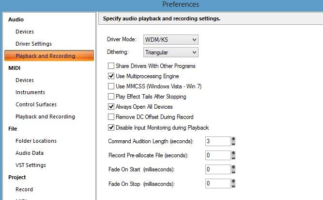The height and width of the screenshot is (200, 323).
Task: Increase Command Audition Length with stepper
Action: tap(233, 139)
